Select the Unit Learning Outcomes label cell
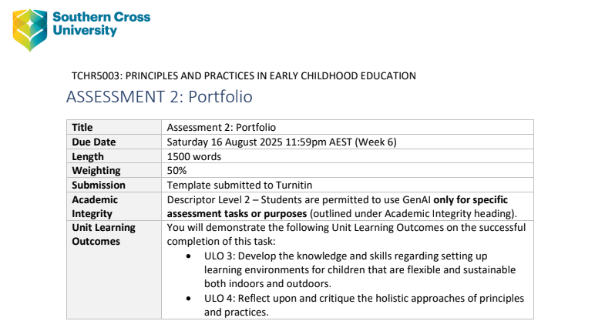The height and width of the screenshot is (331, 595). (103, 235)
